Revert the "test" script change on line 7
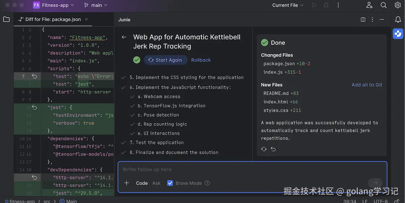 pos(34,76)
